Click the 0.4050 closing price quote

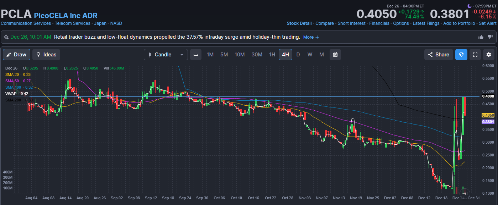[x=377, y=14]
